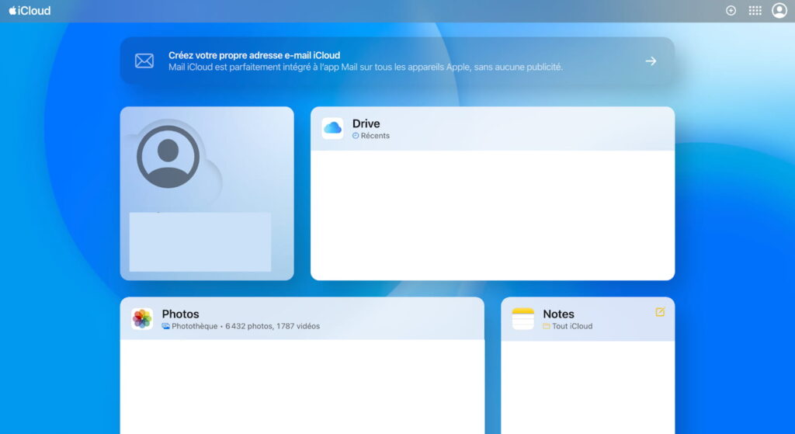Create a new note with compose icon
The height and width of the screenshot is (434, 795).
[x=660, y=312]
